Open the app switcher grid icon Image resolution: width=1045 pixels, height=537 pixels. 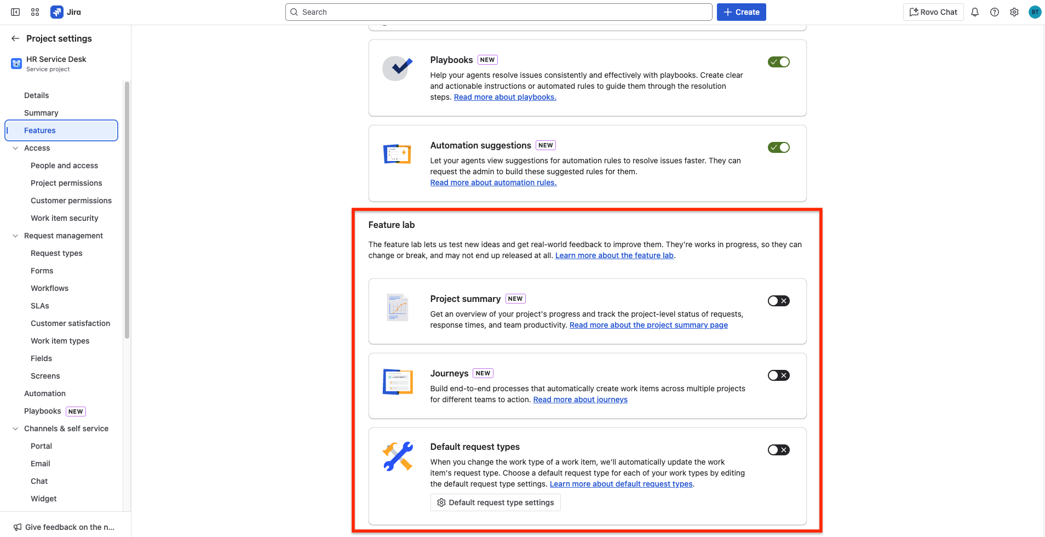pos(35,12)
